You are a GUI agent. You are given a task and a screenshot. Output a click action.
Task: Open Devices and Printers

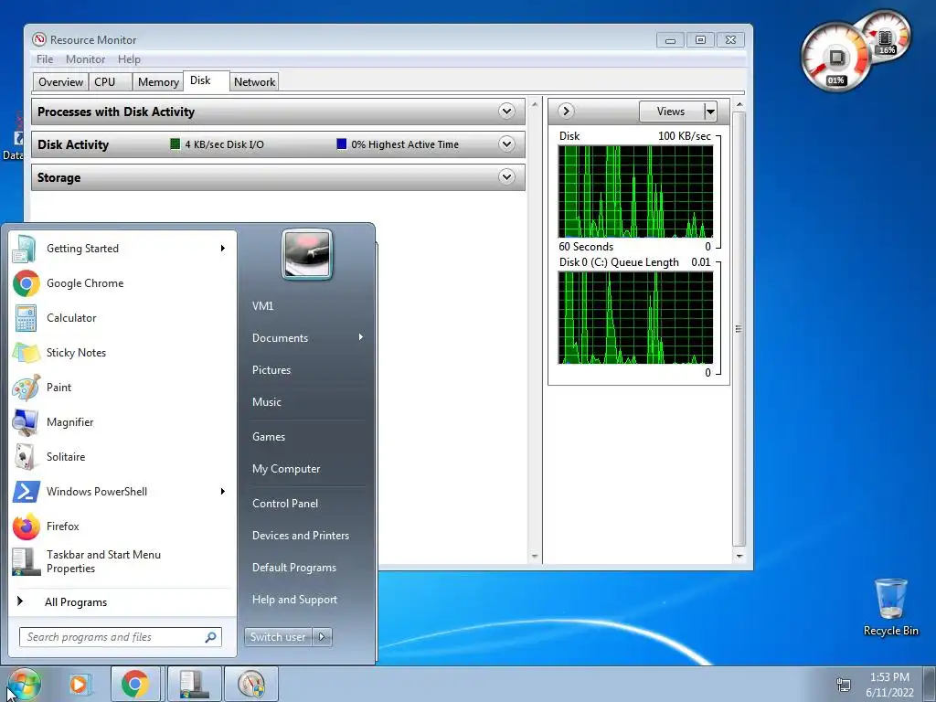300,536
